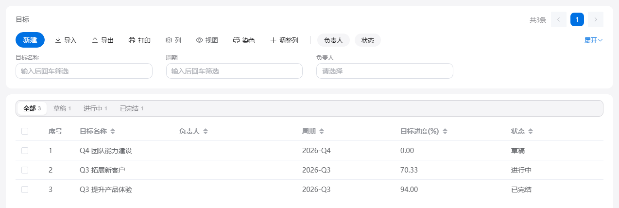Click the 打印 print option
619x208 pixels.
pos(139,40)
